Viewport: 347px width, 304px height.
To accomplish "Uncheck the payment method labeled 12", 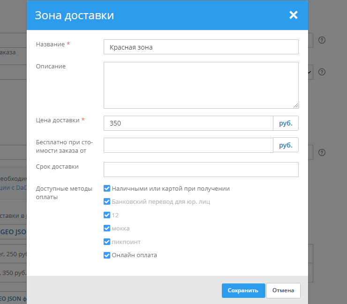I will pos(107,215).
